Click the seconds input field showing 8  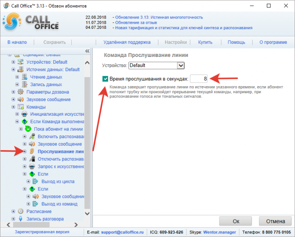coord(199,79)
